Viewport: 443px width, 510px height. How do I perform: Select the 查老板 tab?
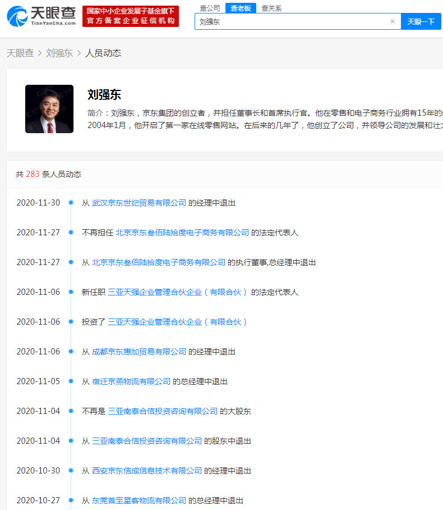coord(241,8)
